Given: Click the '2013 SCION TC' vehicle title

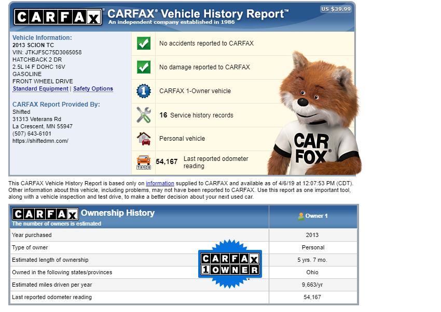Looking at the screenshot, I should pos(33,45).
